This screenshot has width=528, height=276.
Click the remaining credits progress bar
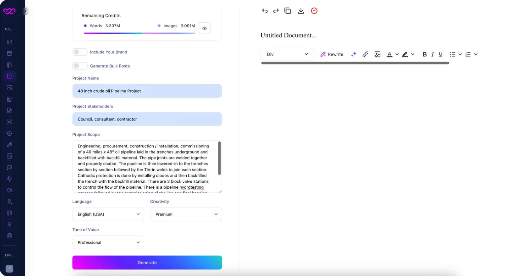[x=140, y=33]
